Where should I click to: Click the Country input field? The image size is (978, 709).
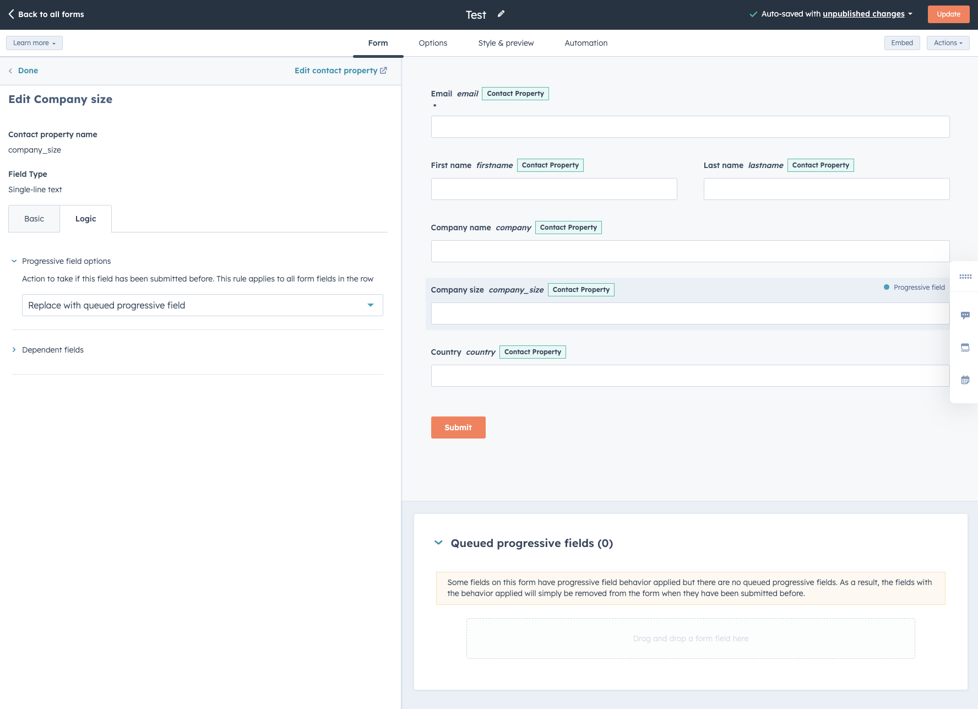[690, 376]
